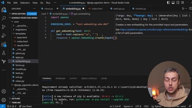Open the Run menu
This screenshot has height=108, width=192.
(x=48, y=3)
